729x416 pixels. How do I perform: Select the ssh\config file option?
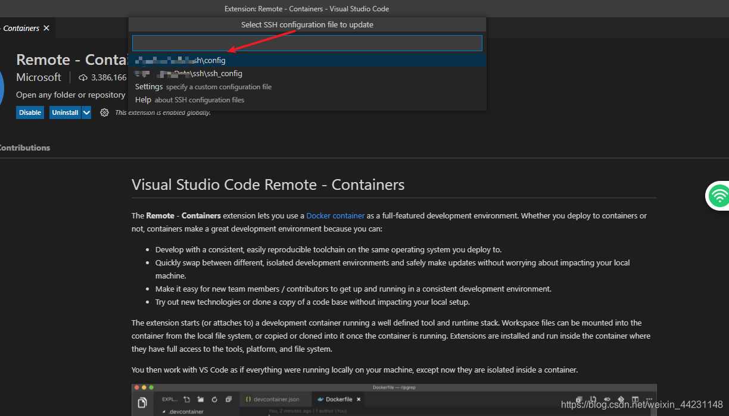[x=307, y=60]
